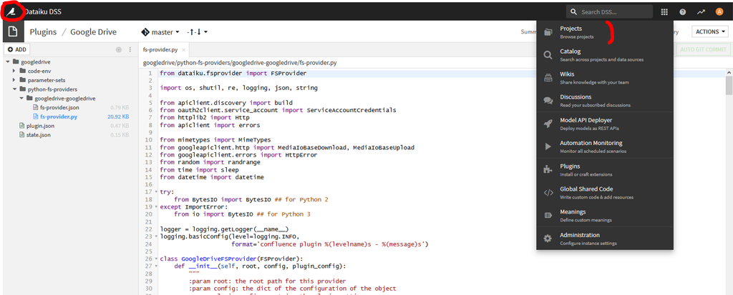Screen dimensions: 733x295
Task: Click the magnifier icon in Search DSS
Action: point(573,12)
